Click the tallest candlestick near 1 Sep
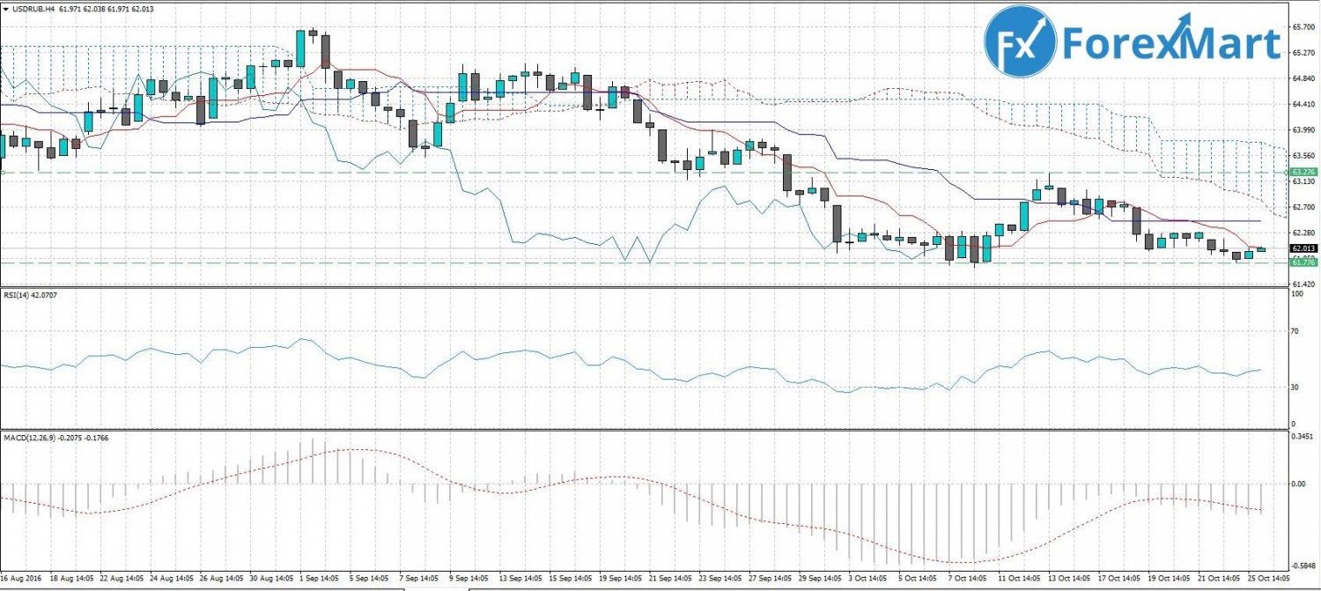The height and width of the screenshot is (591, 1321). coord(300,48)
